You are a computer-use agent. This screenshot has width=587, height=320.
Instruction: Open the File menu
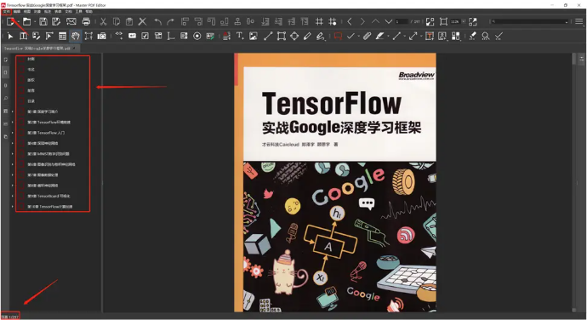(x=6, y=12)
